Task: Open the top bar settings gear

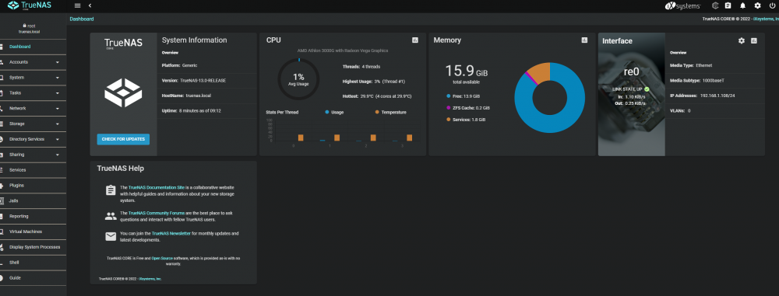Action: (x=758, y=6)
